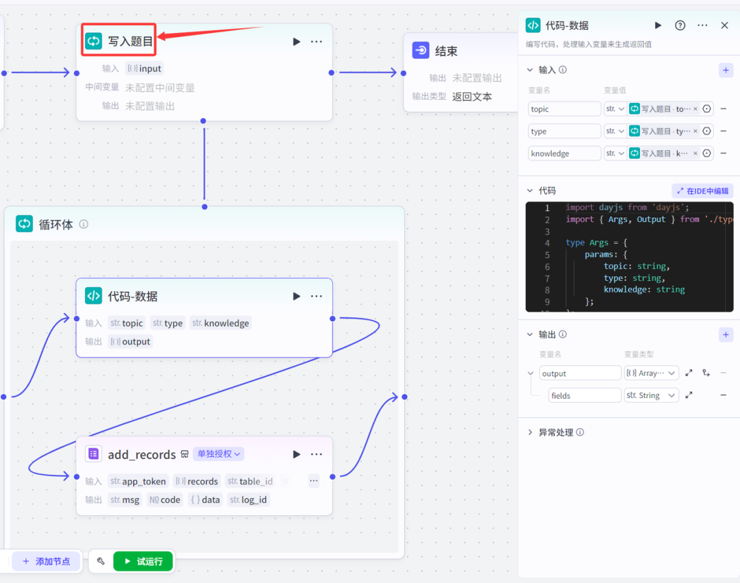Close the 代码-数据 settings panel
This screenshot has height=583, width=740.
724,25
